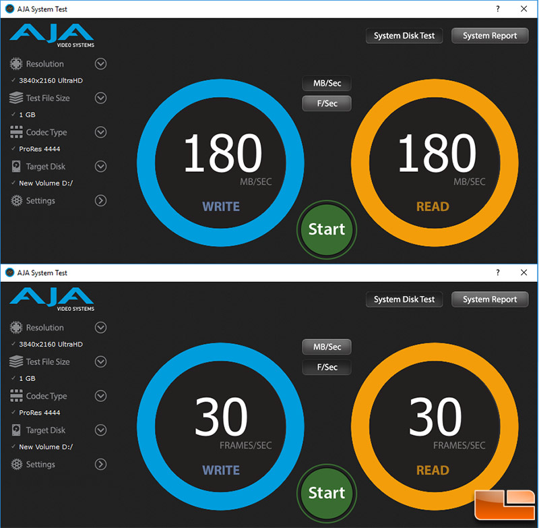
Task: Expand Codec Type dropdown in bottom window
Action: 100,396
